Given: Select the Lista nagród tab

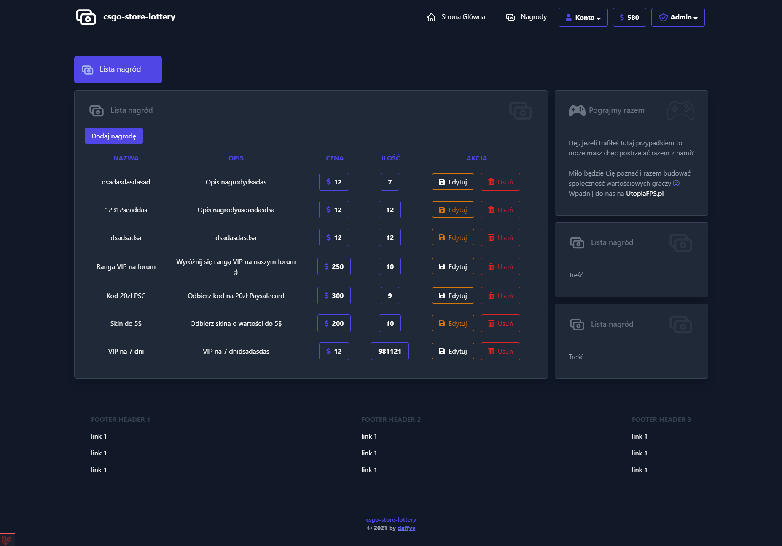Looking at the screenshot, I should [x=118, y=69].
